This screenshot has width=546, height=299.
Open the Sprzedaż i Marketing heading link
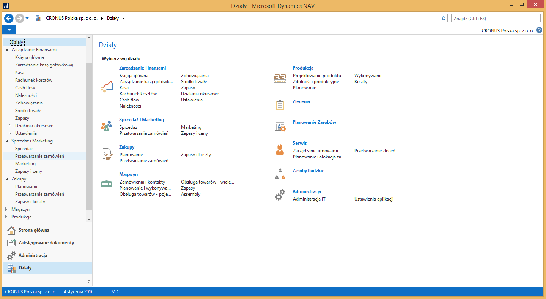142,120
